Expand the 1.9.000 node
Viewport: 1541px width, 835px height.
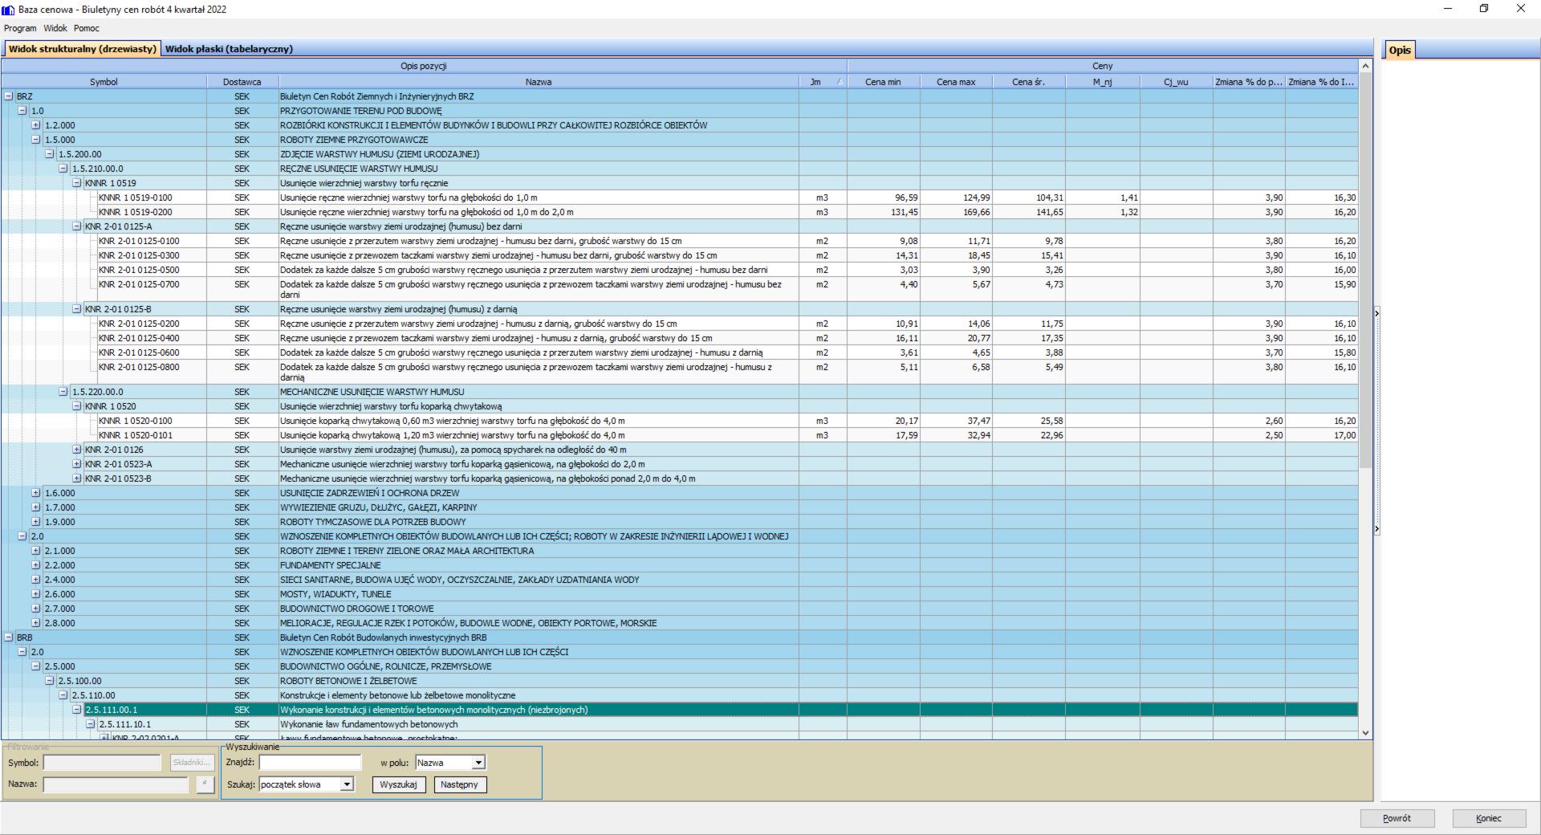click(x=36, y=522)
